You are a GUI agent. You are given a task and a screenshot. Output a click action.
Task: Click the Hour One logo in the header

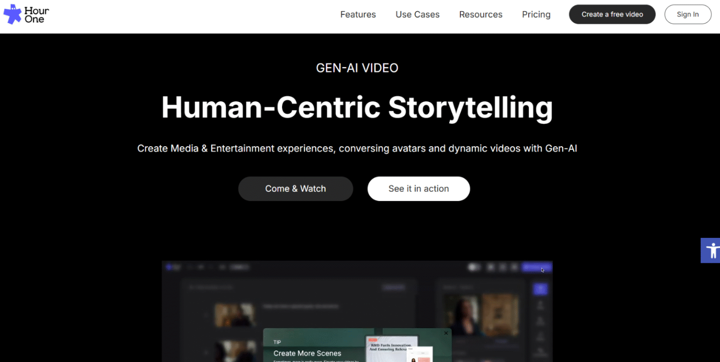point(26,14)
